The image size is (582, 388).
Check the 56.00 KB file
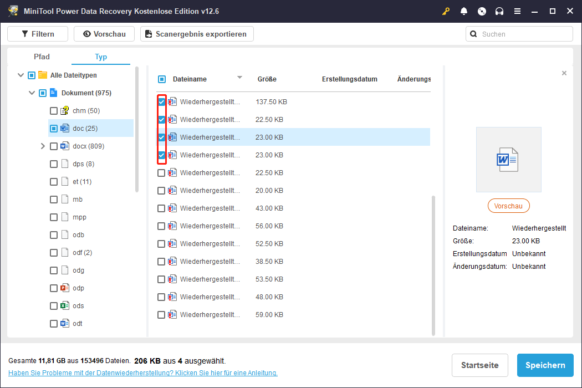point(161,226)
